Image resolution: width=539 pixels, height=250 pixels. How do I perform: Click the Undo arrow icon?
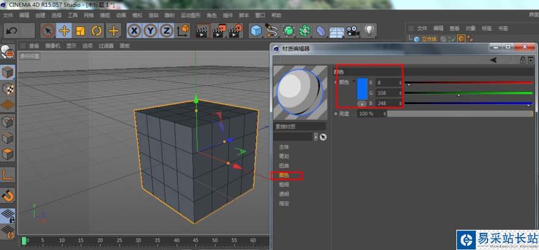tap(11, 31)
